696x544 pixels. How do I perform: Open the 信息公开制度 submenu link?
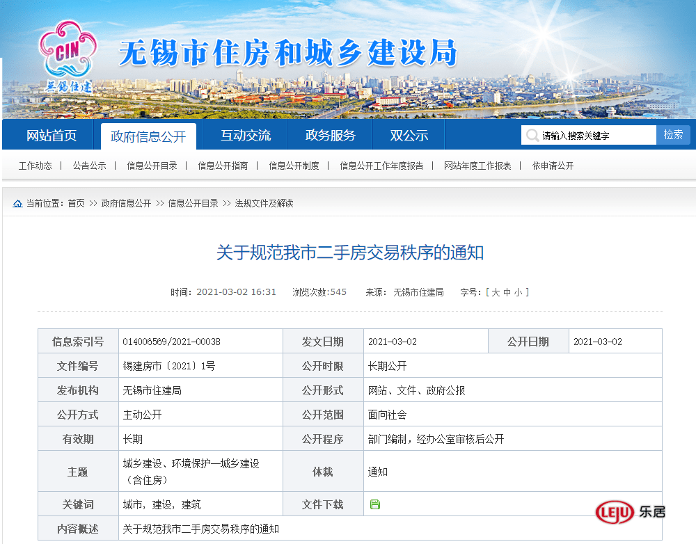coord(294,166)
